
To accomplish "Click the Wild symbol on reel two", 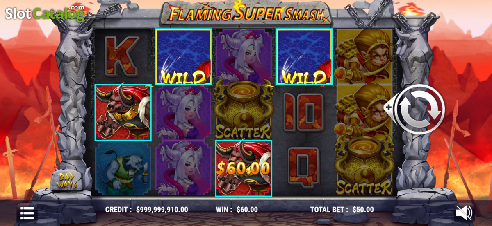I will point(183,57).
